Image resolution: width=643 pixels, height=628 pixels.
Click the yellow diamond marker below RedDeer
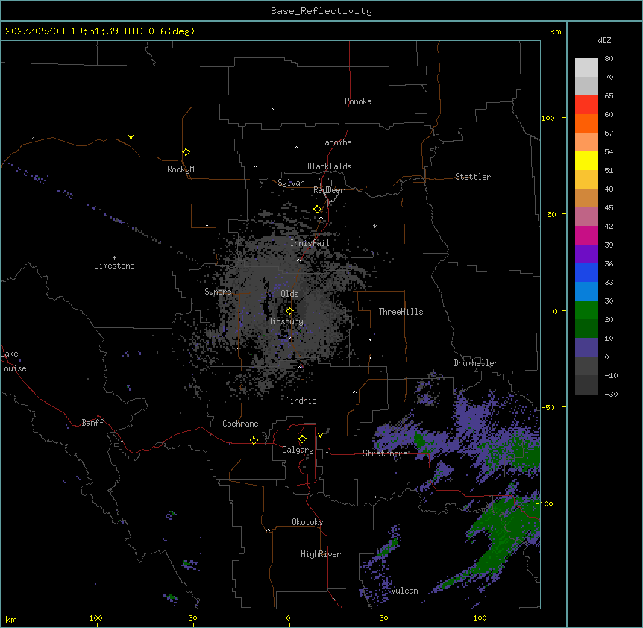point(318,210)
